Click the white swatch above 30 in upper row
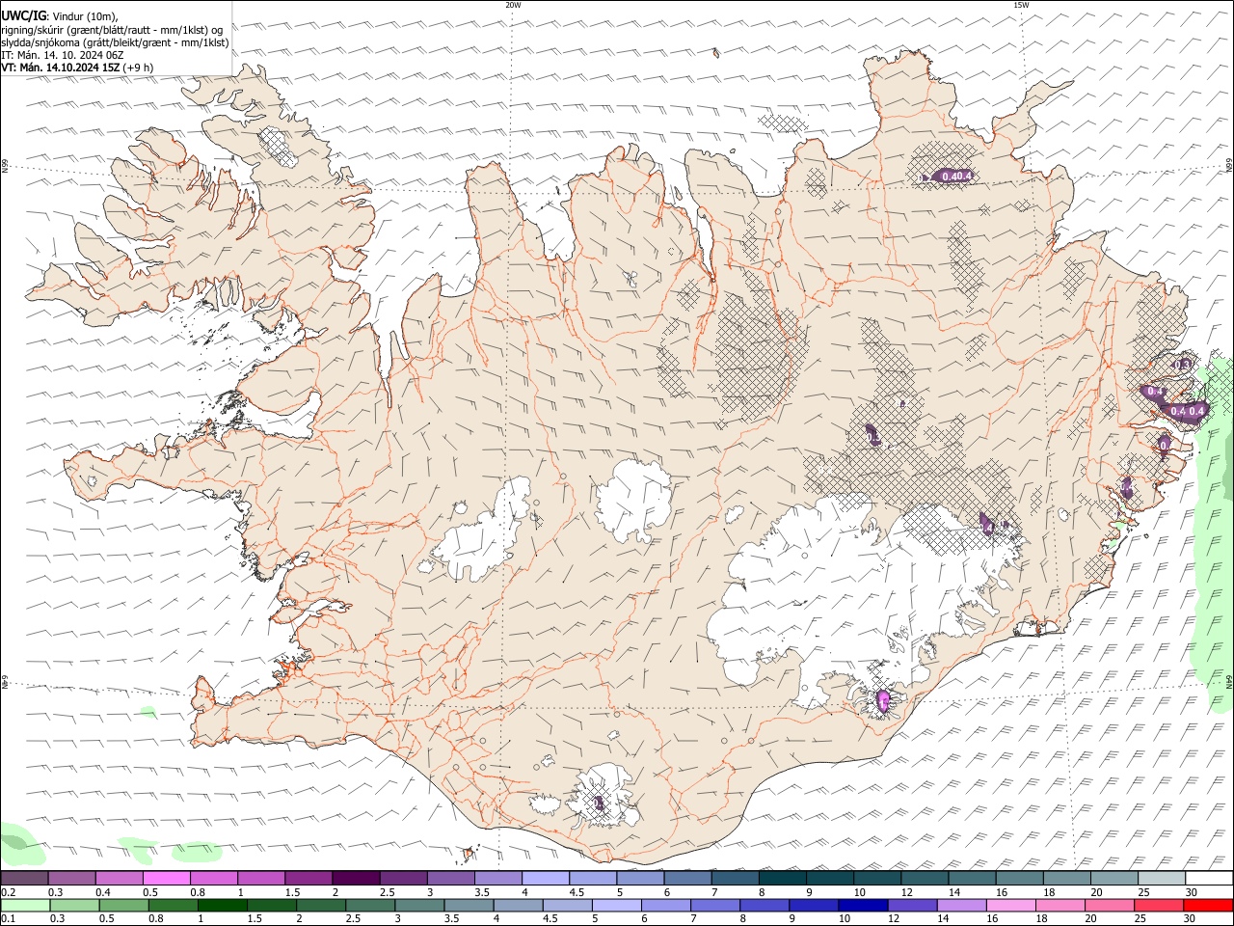This screenshot has width=1234, height=926. coord(1210,878)
